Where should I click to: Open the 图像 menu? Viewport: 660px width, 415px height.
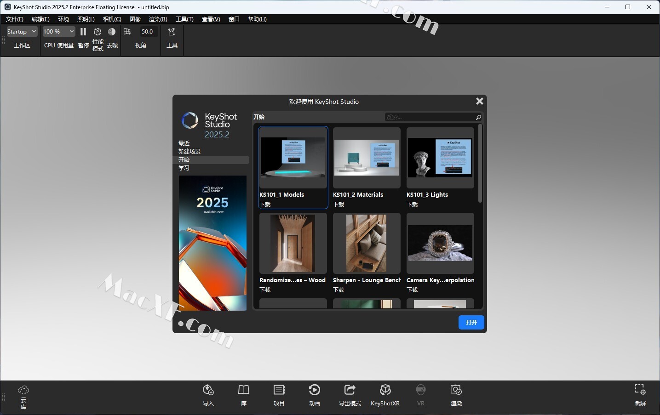[135, 19]
